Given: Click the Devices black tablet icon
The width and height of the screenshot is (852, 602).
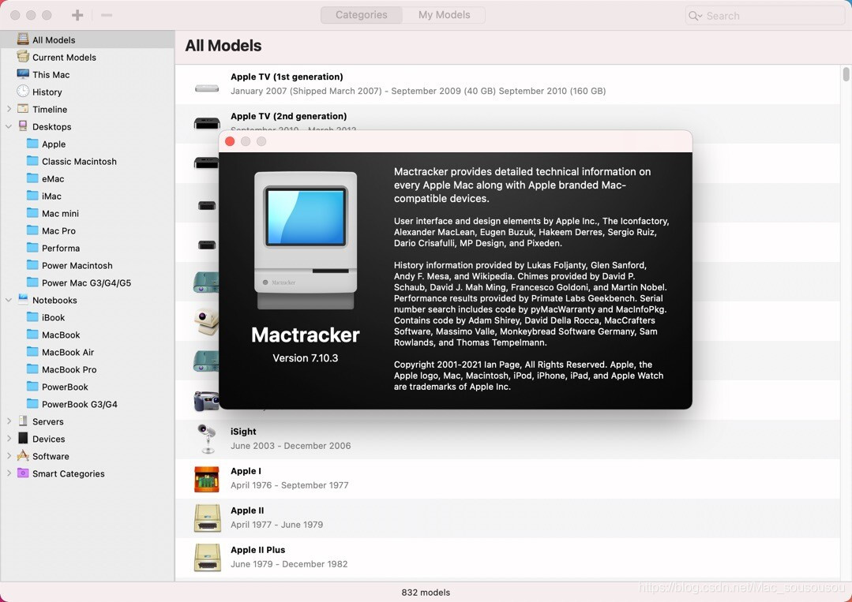Looking at the screenshot, I should pyautogui.click(x=23, y=438).
